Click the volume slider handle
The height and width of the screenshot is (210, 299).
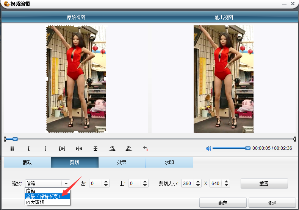tap(248, 148)
